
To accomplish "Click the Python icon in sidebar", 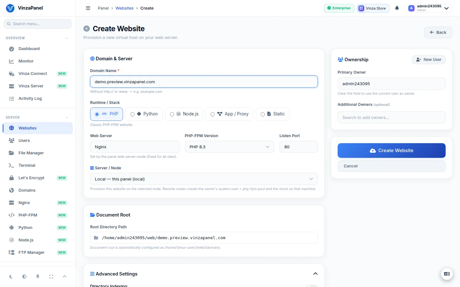I will click(x=11, y=227).
